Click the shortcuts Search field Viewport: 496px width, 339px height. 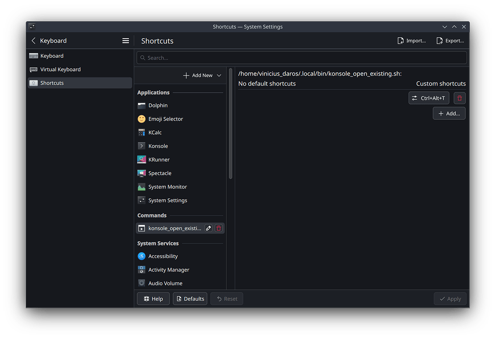pos(301,58)
